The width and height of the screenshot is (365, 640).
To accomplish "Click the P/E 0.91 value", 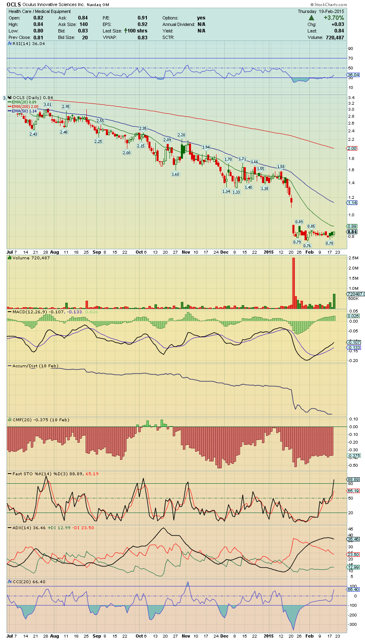I will tap(142, 18).
